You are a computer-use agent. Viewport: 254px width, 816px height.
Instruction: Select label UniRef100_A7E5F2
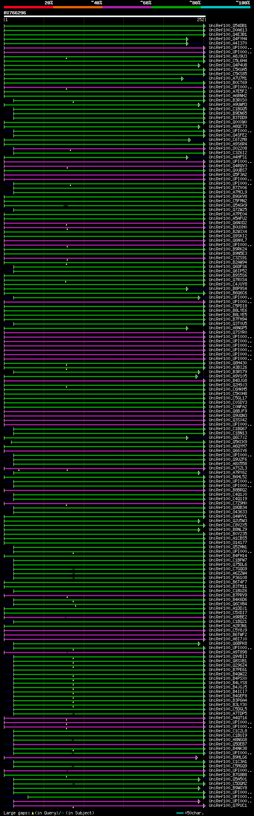[228, 92]
